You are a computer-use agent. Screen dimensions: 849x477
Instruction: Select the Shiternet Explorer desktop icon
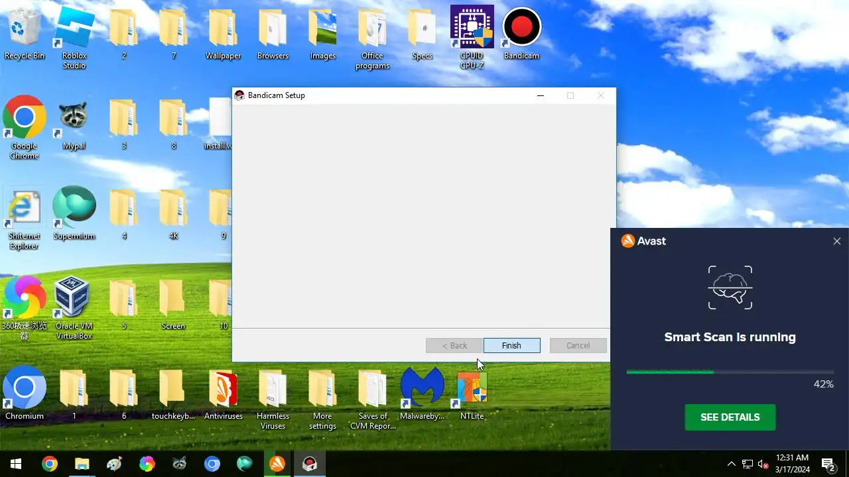click(25, 219)
